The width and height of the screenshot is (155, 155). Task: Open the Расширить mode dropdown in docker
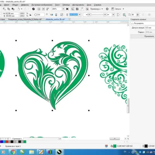(x=143, y=23)
